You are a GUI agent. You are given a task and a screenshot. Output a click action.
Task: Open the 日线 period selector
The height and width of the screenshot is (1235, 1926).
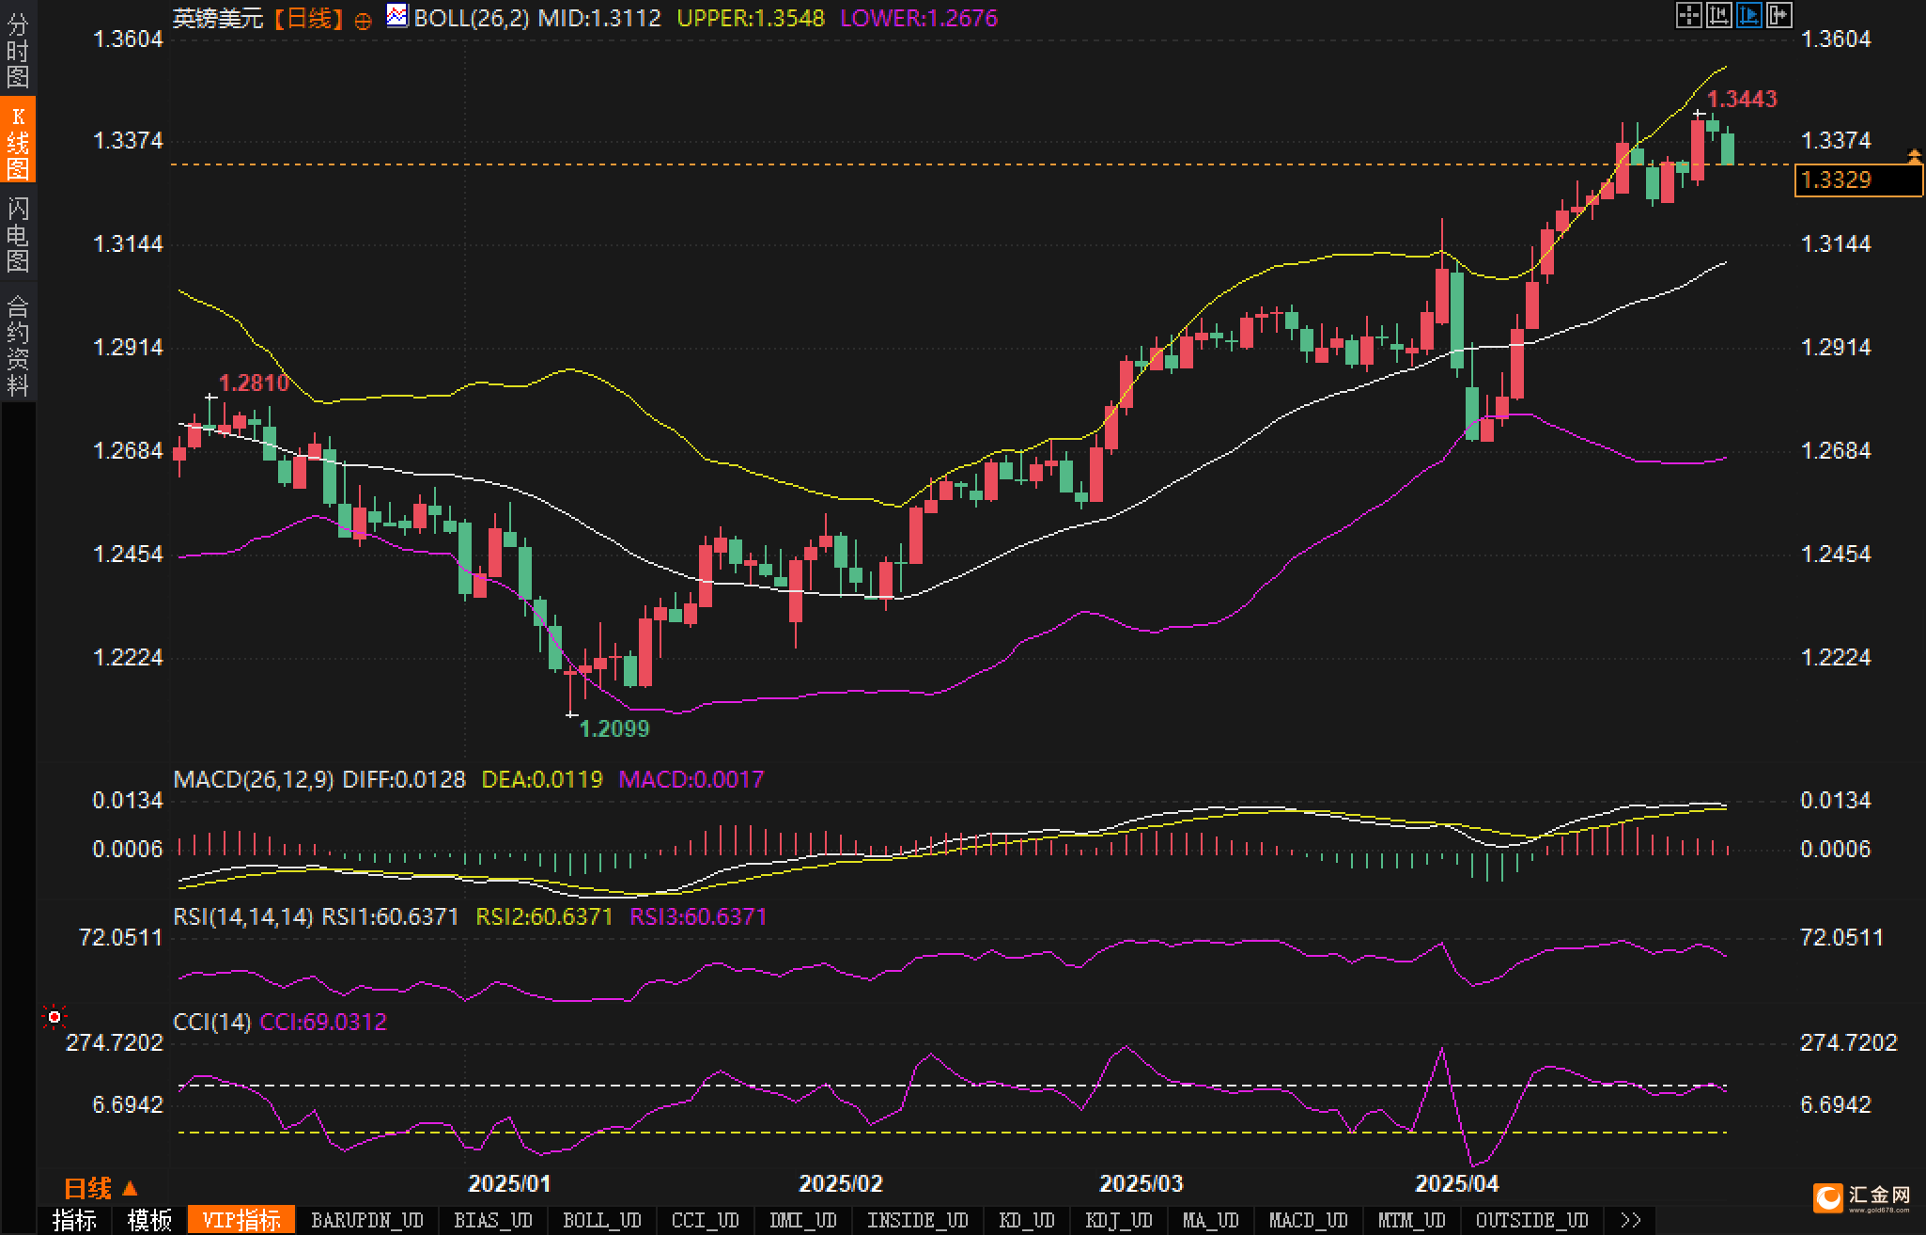point(101,1189)
